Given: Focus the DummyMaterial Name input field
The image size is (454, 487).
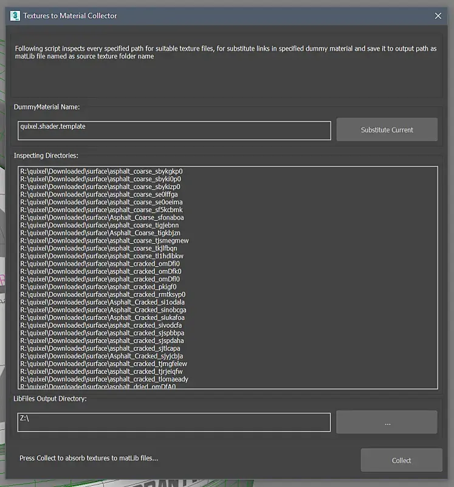Looking at the screenshot, I should [x=174, y=131].
